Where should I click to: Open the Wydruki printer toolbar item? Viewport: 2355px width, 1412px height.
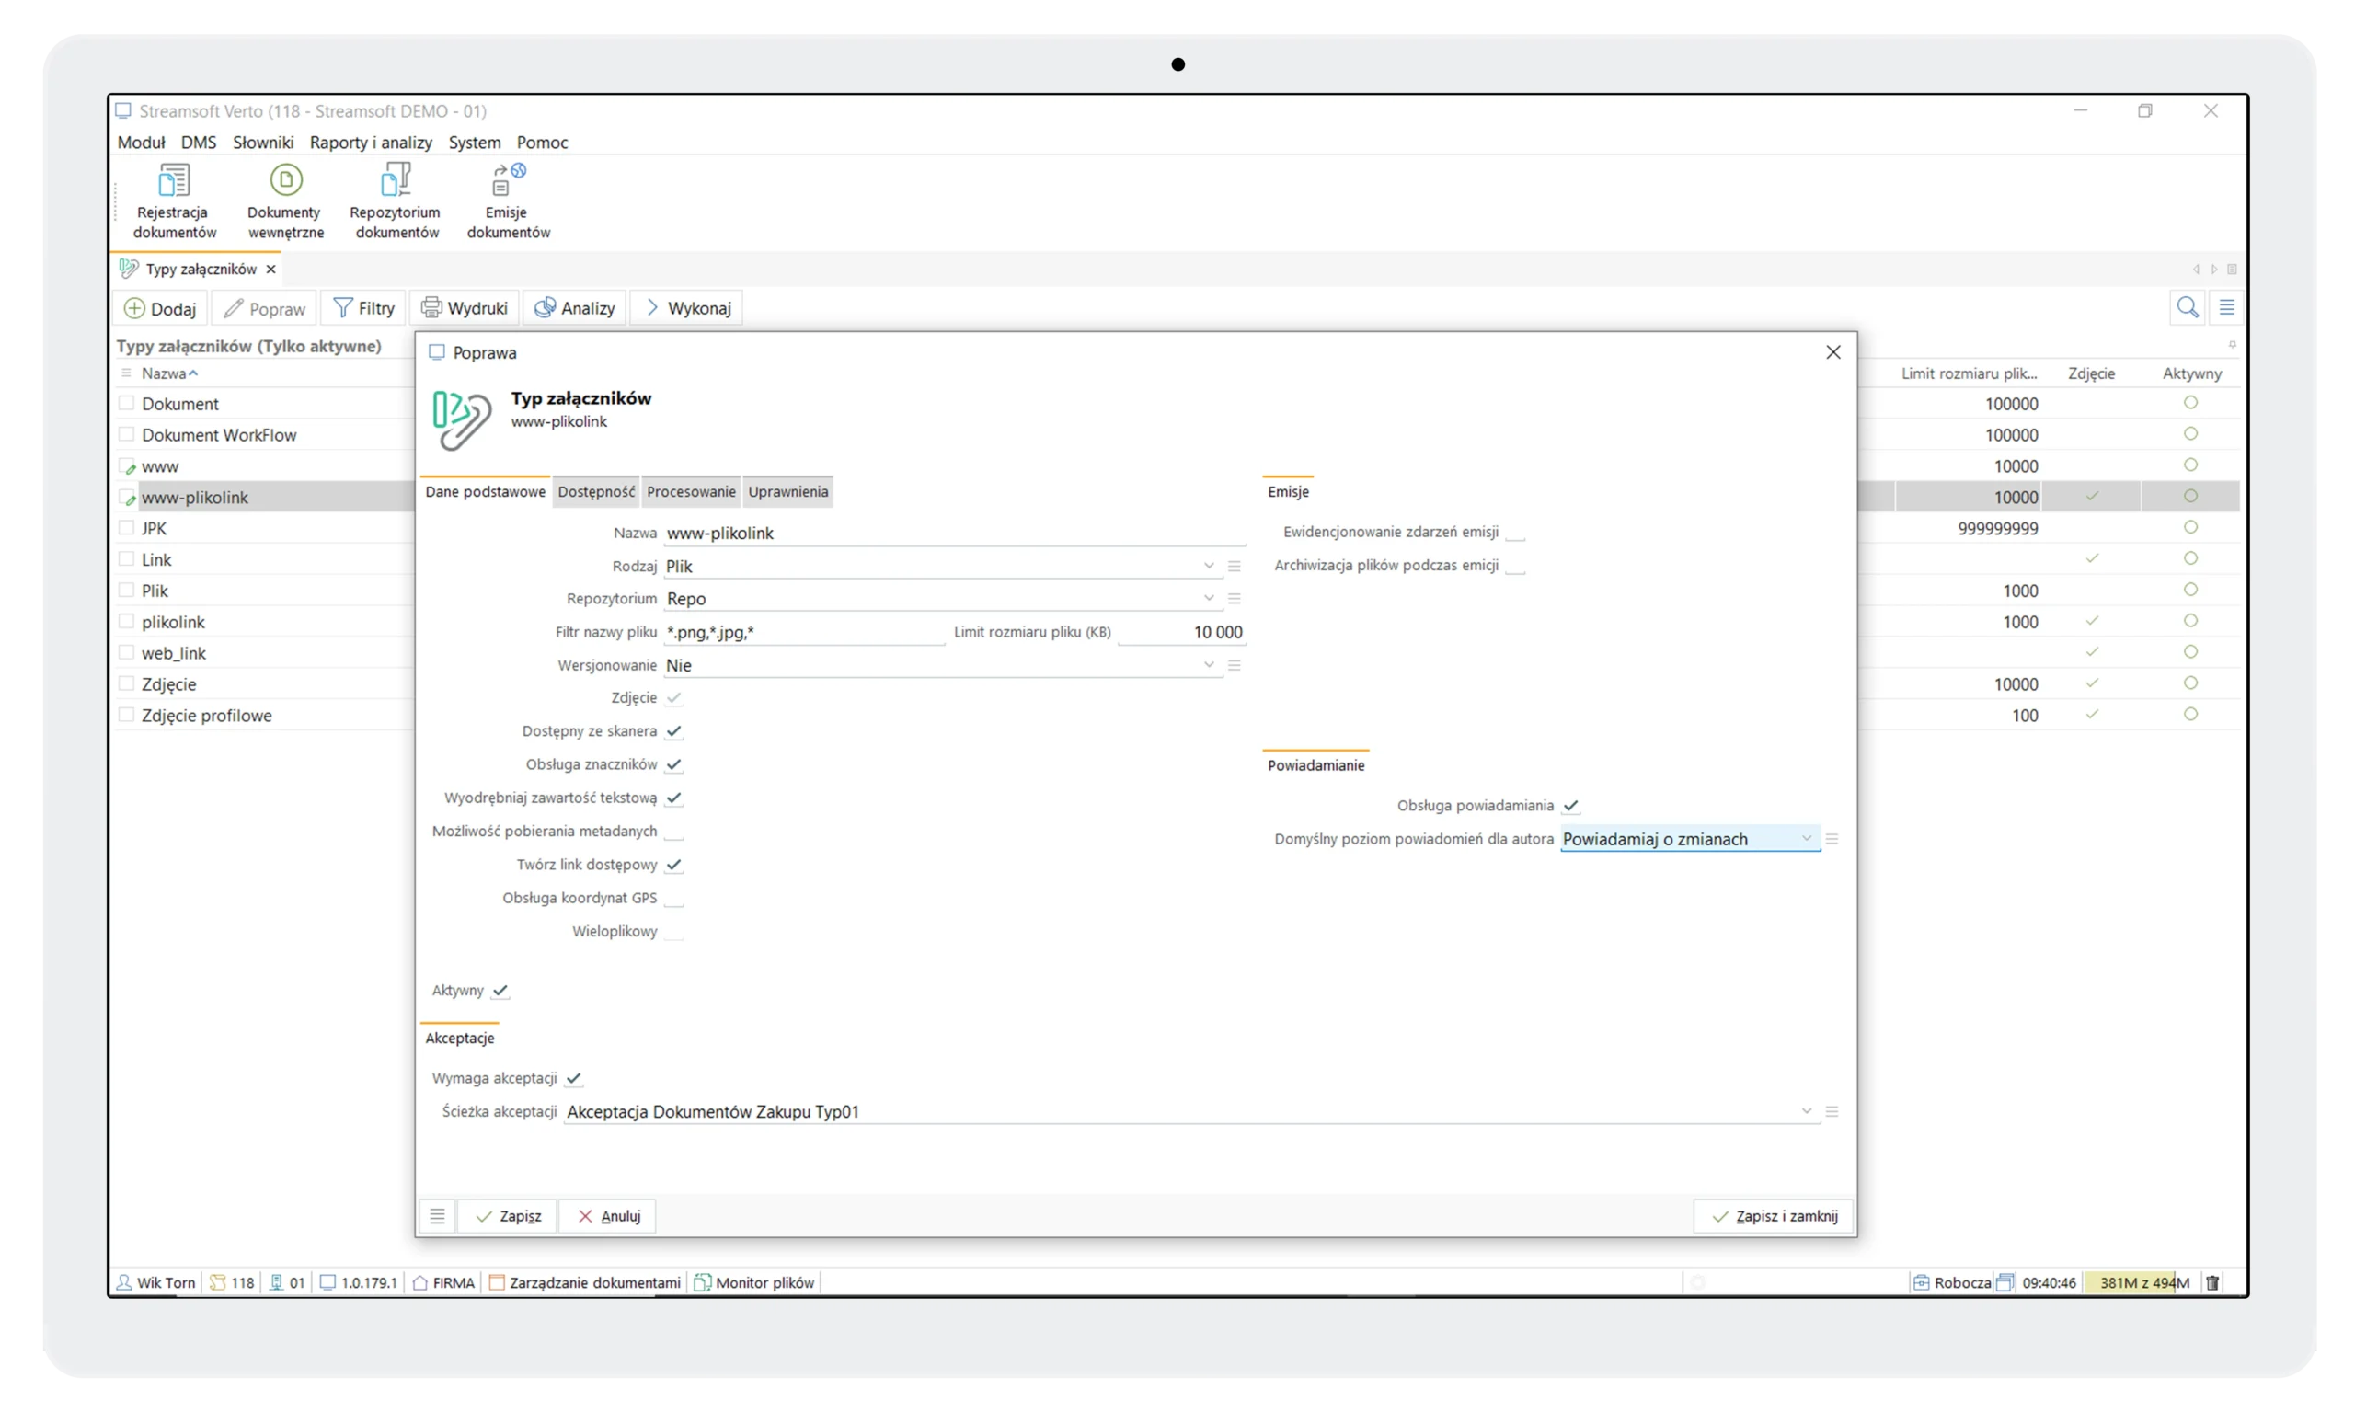tap(465, 308)
